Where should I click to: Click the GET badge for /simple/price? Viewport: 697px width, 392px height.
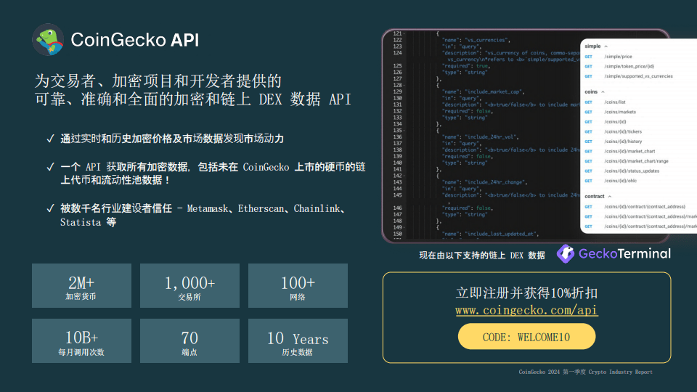click(589, 57)
